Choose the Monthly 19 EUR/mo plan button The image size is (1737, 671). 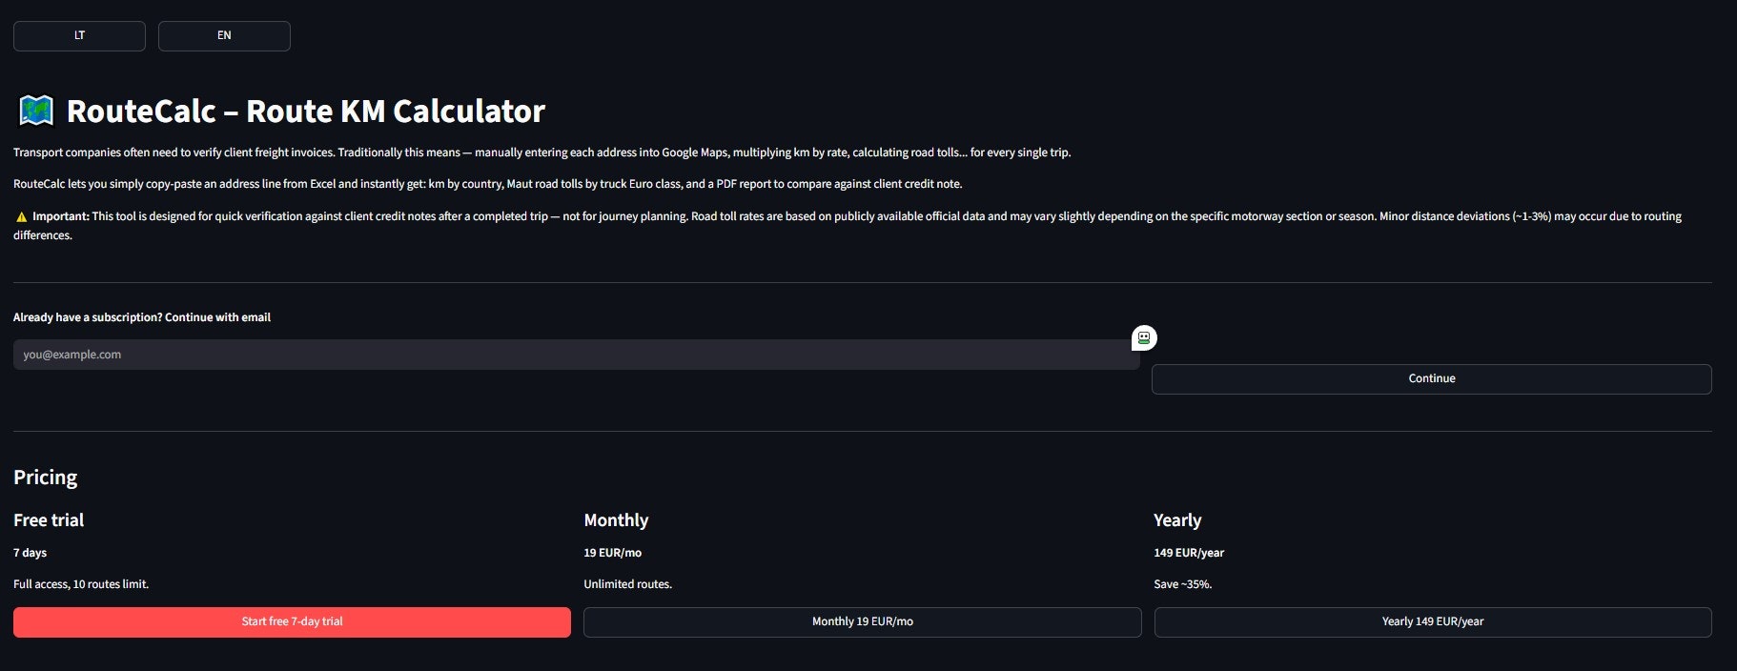coord(862,622)
